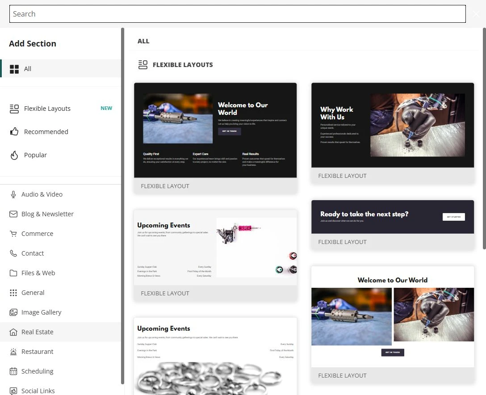Click the ALL heading text
Image resolution: width=486 pixels, height=395 pixels.
pyautogui.click(x=143, y=41)
